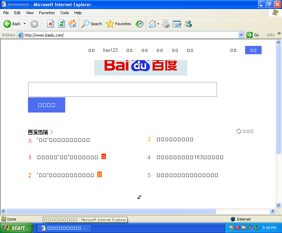Click vertical scrollbar up arrow
This screenshot has height=233, width=282.
278,42
